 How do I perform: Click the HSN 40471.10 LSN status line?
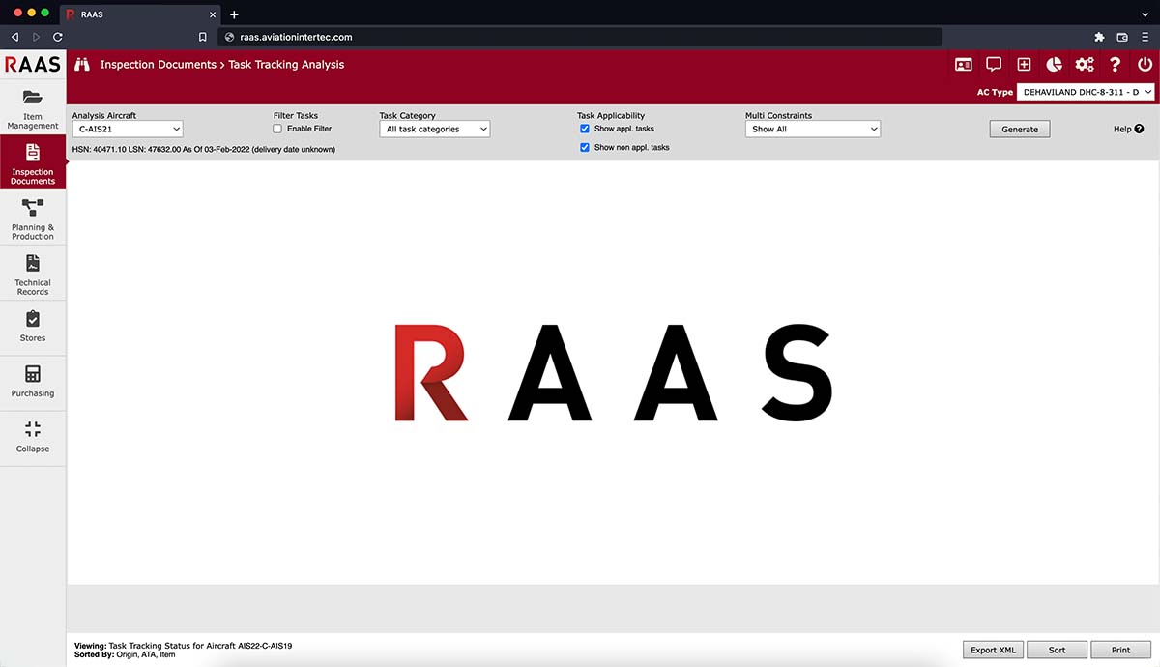tap(204, 149)
